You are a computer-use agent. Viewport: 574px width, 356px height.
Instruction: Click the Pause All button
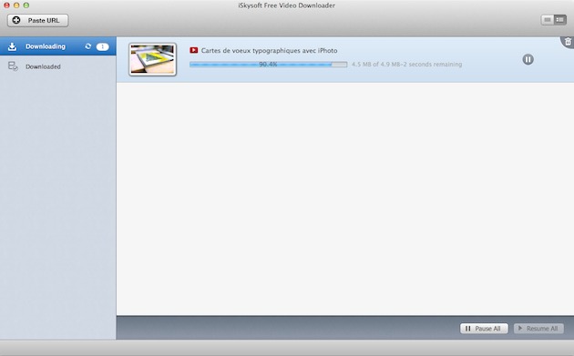pyautogui.click(x=484, y=329)
